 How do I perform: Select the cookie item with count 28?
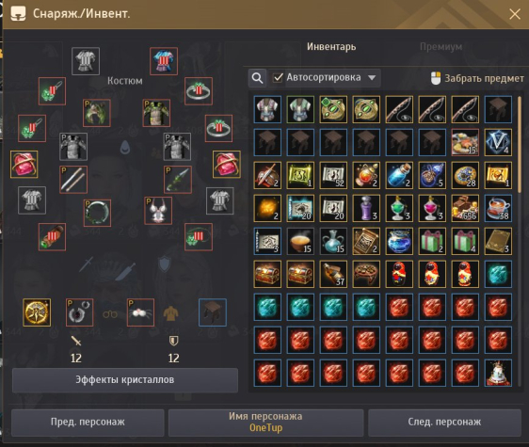[x=465, y=175]
